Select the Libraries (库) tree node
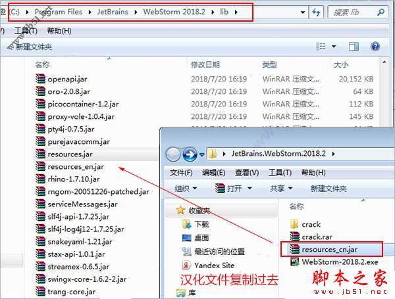The image size is (395, 299). (x=186, y=292)
